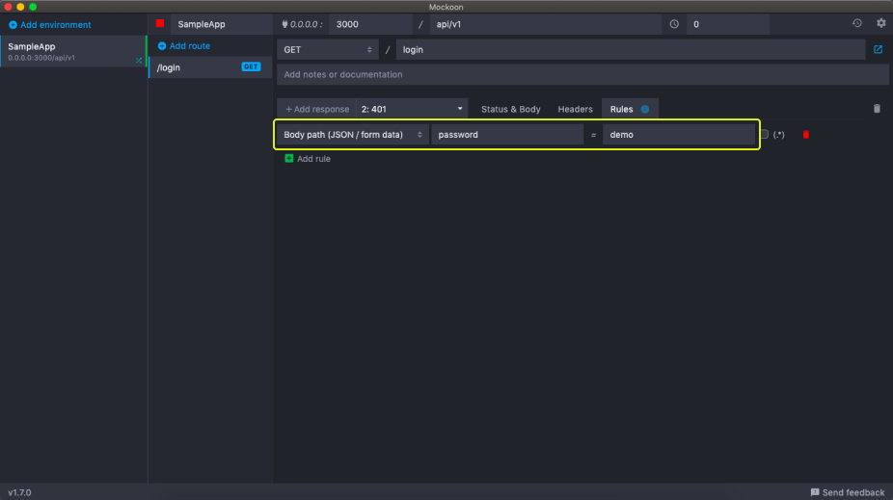This screenshot has width=893, height=500.
Task: Open the settings gear icon
Action: [880, 23]
